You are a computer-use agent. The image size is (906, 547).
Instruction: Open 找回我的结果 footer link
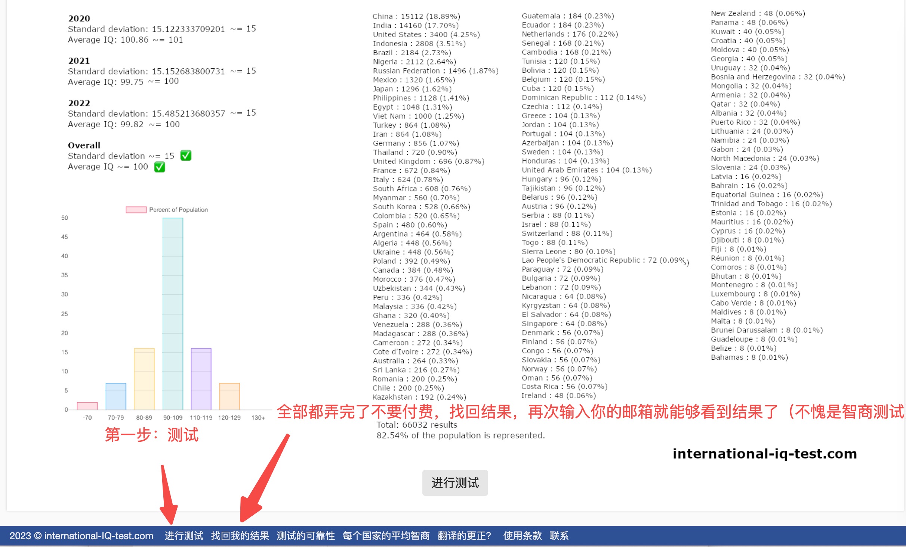point(240,536)
